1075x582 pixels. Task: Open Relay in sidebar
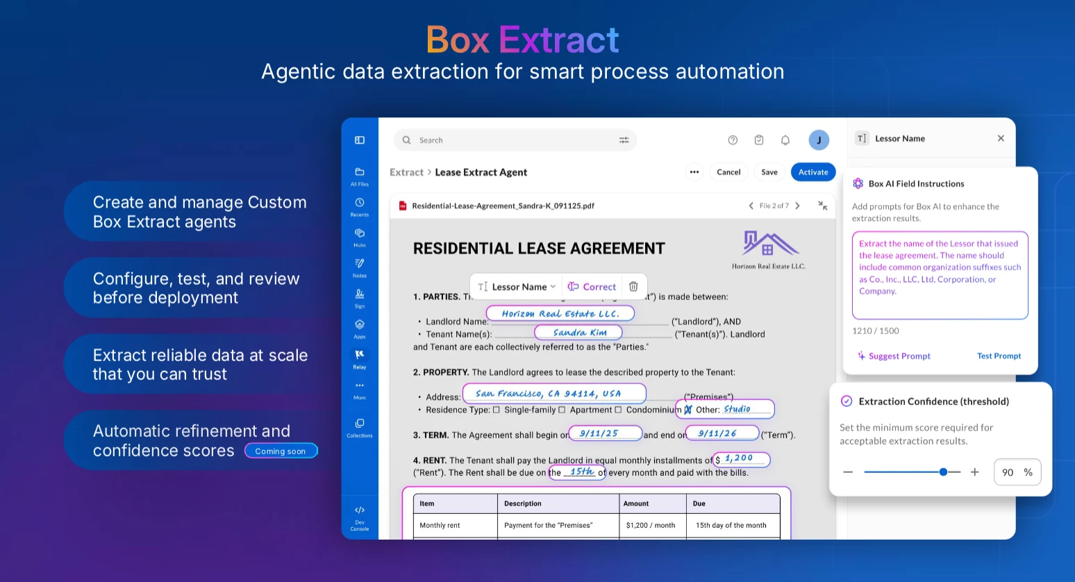(360, 359)
